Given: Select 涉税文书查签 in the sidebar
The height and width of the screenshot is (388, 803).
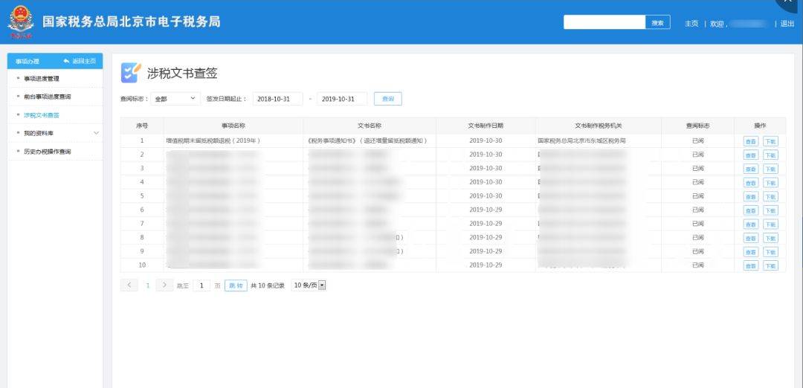Looking at the screenshot, I should pos(42,115).
